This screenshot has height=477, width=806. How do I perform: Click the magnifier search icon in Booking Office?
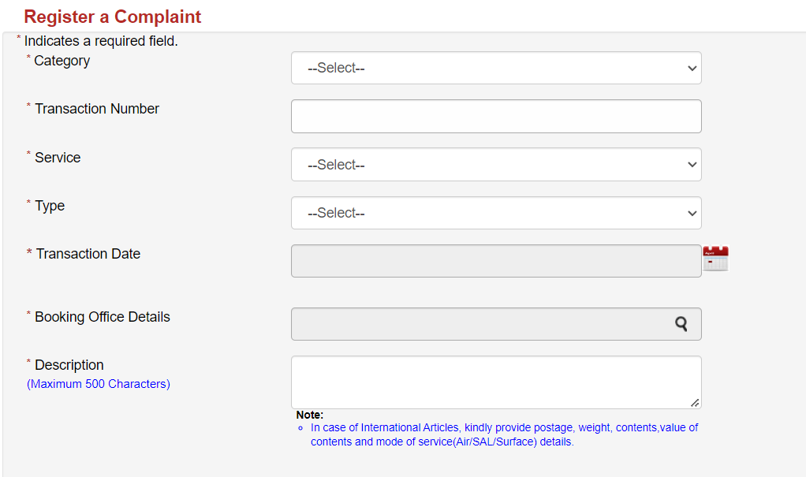pos(681,324)
